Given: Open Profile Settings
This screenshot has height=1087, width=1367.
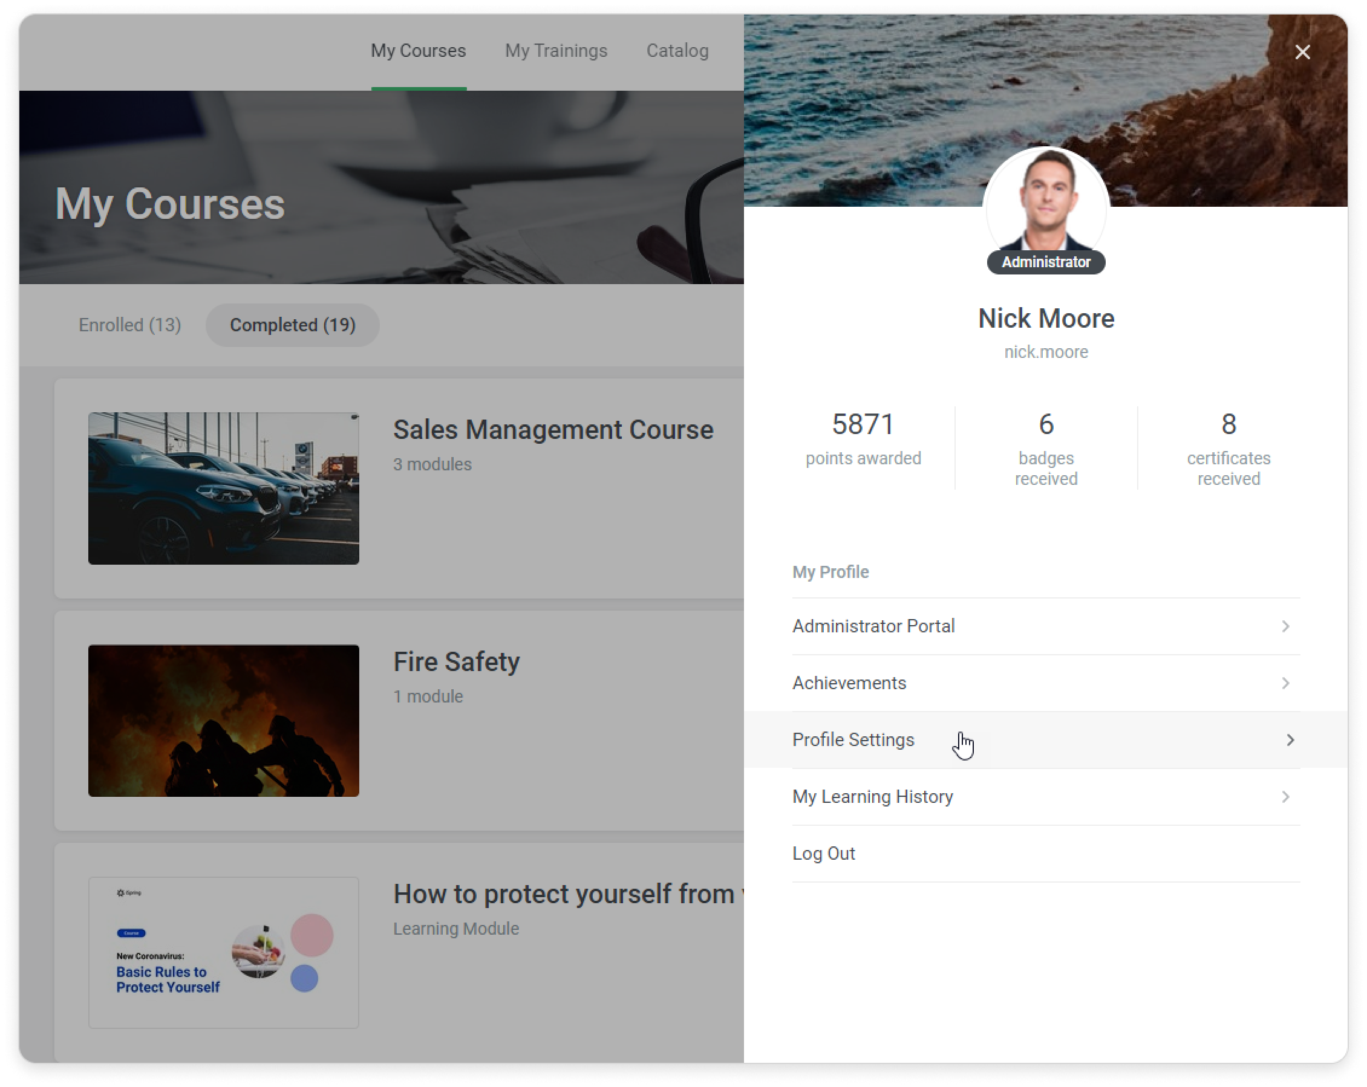Looking at the screenshot, I should pos(853,741).
